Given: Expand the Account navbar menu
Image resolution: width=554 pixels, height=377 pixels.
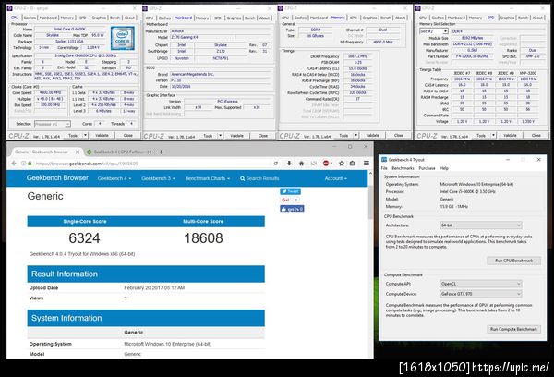Looking at the screenshot, I should coord(336,178).
